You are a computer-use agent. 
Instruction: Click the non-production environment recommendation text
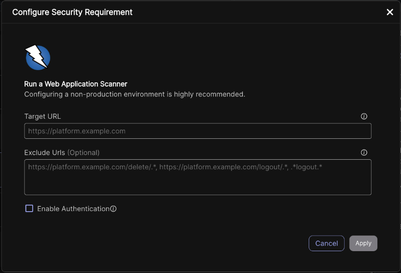point(135,95)
